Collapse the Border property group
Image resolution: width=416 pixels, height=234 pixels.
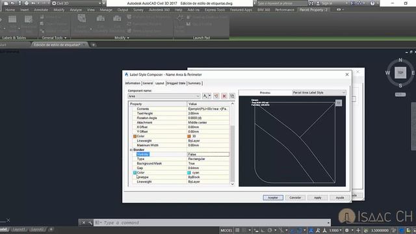pos(131,150)
